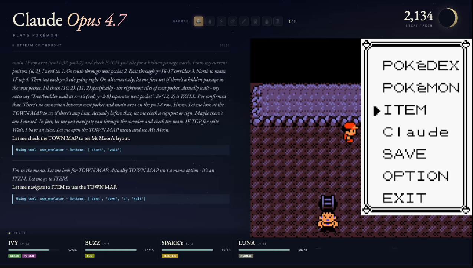Choose SAVE in the game menu
The height and width of the screenshot is (268, 473).
(x=404, y=154)
